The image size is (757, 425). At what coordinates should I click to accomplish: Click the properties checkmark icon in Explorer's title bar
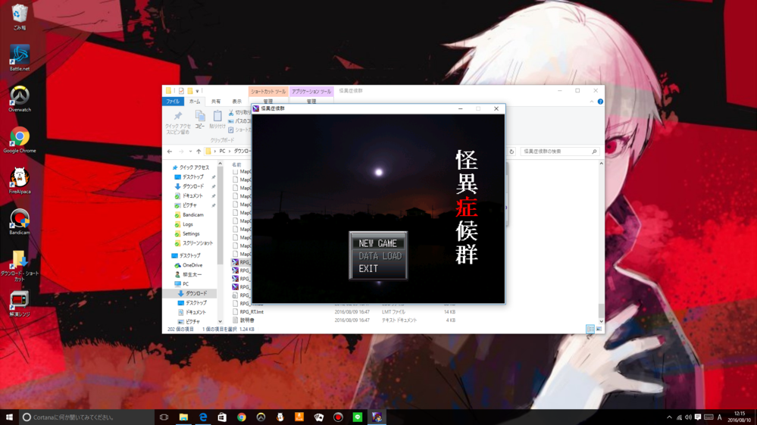point(181,91)
